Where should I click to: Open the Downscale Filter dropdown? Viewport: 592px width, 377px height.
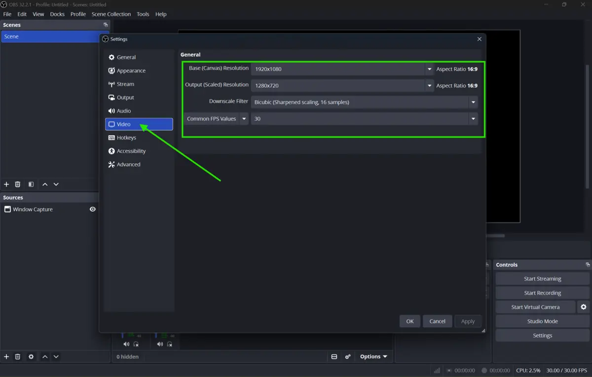[365, 102]
